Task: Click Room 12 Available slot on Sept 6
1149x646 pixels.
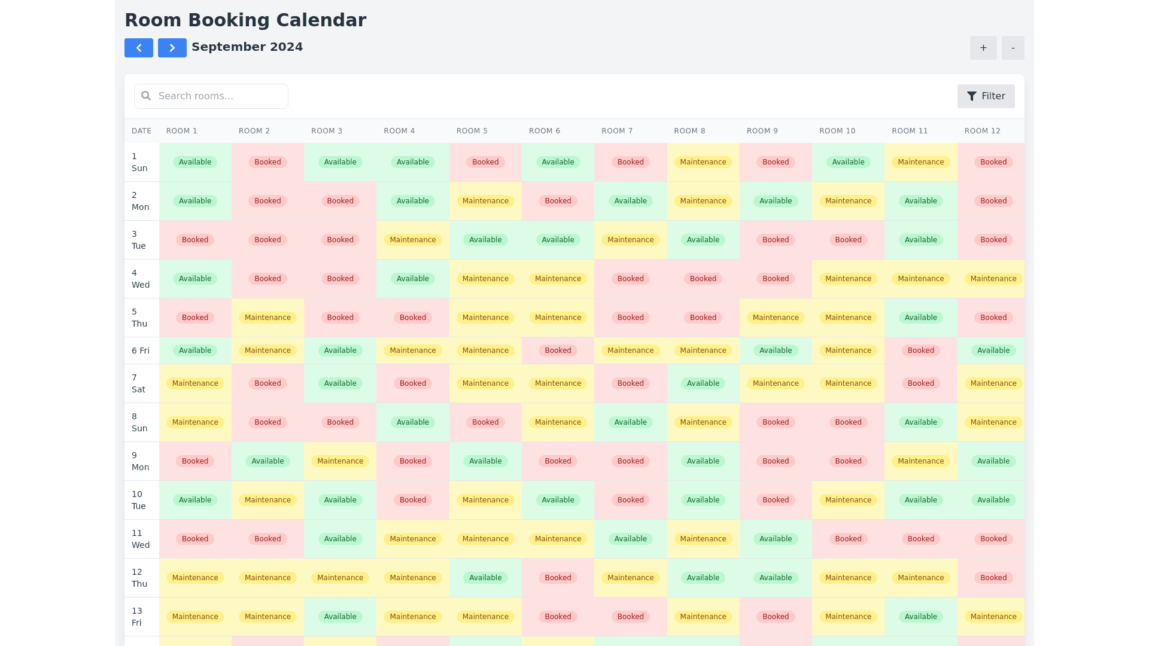Action: [x=993, y=351]
